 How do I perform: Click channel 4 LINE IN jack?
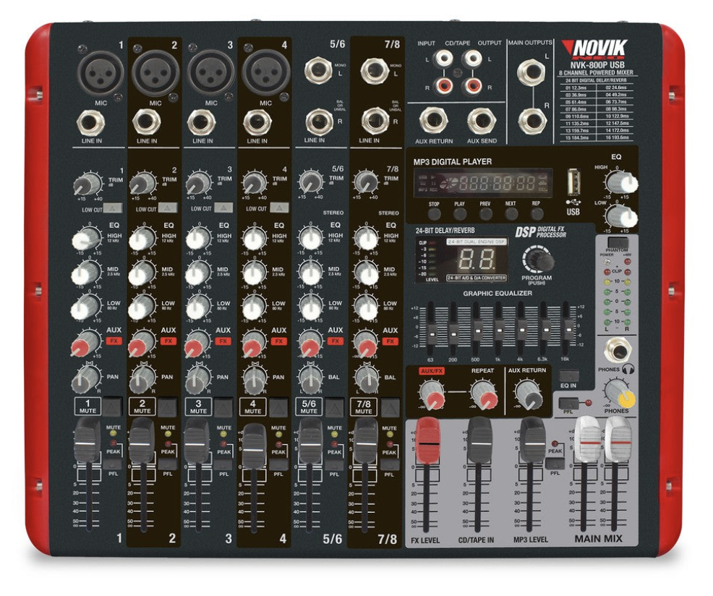click(x=257, y=122)
